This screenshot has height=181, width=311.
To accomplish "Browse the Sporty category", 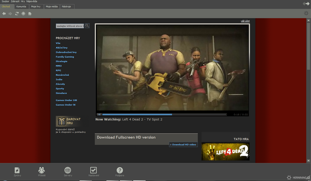I will click(60, 89).
